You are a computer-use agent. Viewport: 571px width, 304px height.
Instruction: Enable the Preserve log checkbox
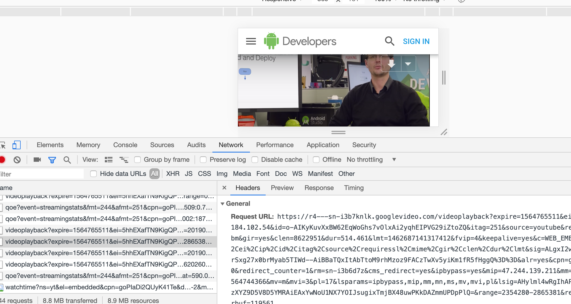point(202,160)
